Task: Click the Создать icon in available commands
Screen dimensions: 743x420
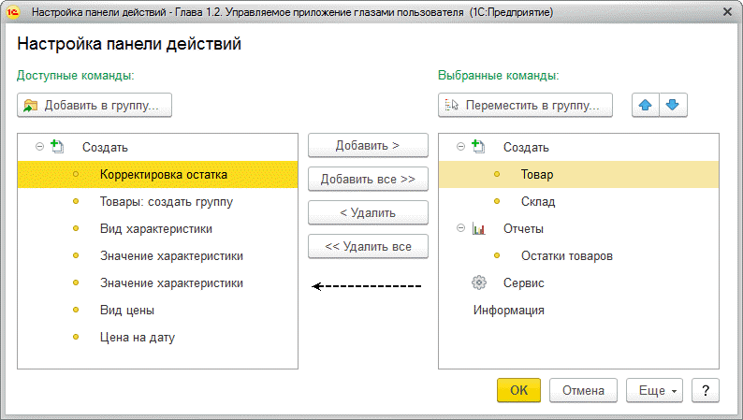Action: 57,147
